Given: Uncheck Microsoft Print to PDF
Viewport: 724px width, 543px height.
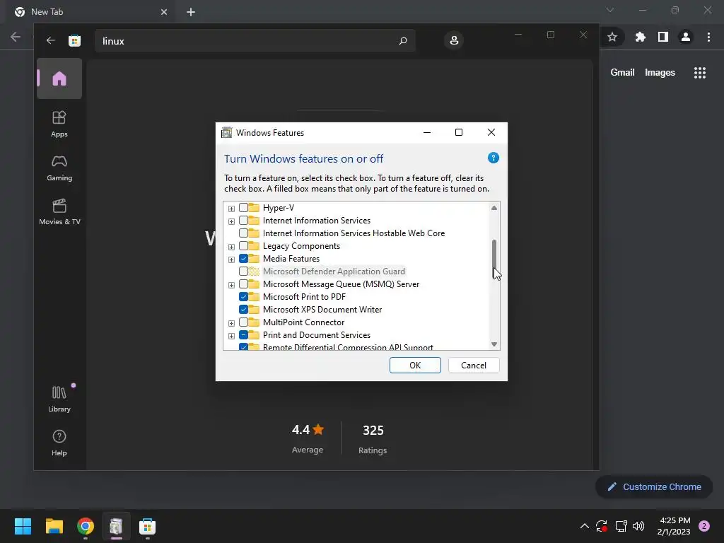Looking at the screenshot, I should [x=243, y=296].
